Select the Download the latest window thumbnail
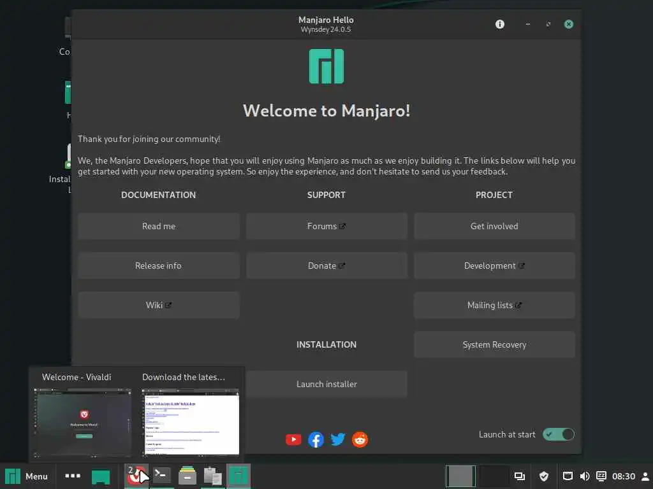The width and height of the screenshot is (653, 489). click(x=190, y=422)
